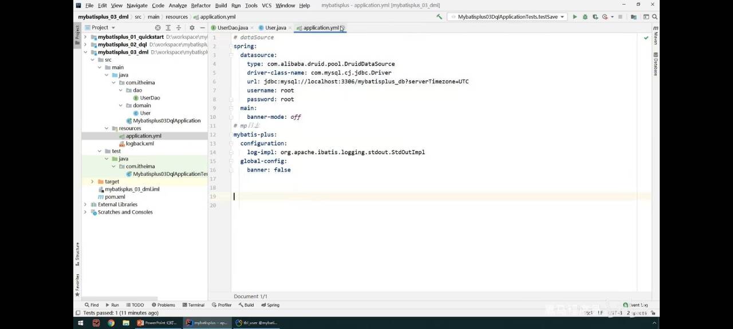Open the Event Log
The image size is (733, 329).
coord(636,305)
